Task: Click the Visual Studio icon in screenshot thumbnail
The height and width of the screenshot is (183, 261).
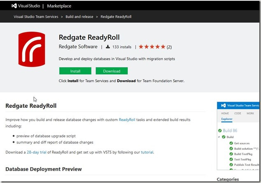Action: click(224, 105)
